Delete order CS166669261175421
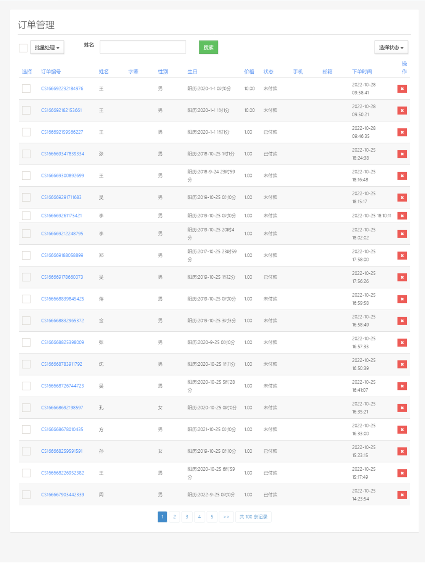The image size is (425, 563). tap(402, 216)
